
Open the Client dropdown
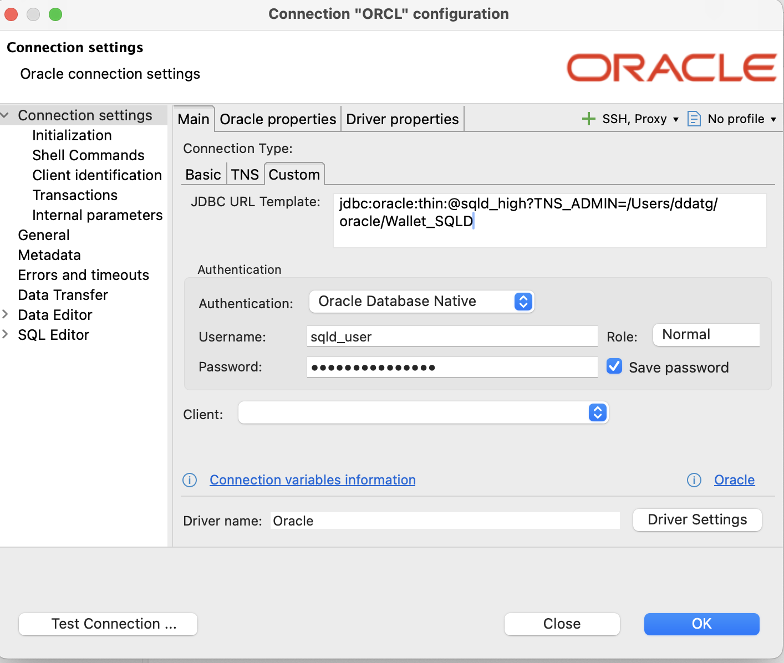point(424,413)
